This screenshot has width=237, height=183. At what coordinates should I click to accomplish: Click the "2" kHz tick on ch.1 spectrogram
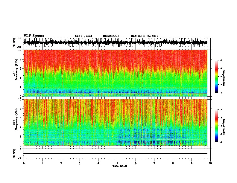(21, 87)
